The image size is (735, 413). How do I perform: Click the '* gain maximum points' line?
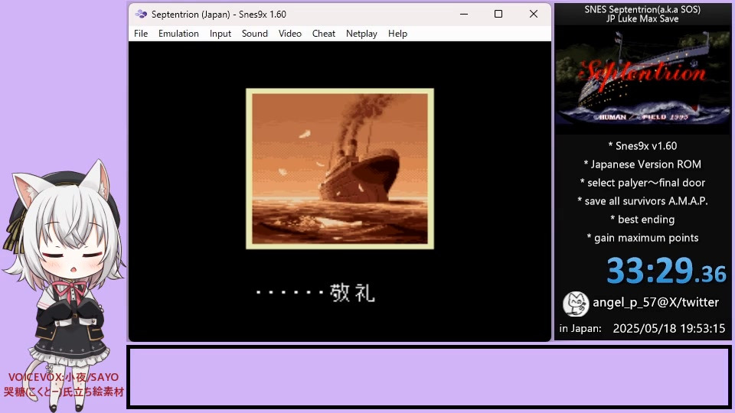click(x=642, y=238)
